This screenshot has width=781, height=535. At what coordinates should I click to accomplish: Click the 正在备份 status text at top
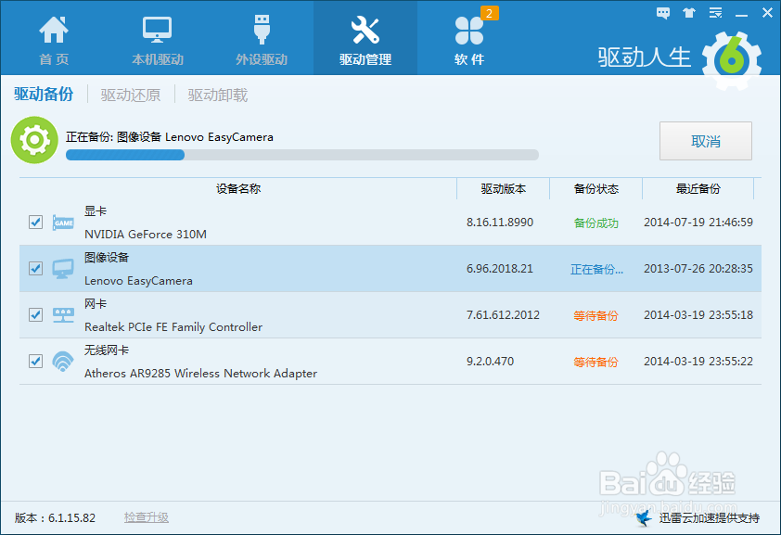point(170,137)
